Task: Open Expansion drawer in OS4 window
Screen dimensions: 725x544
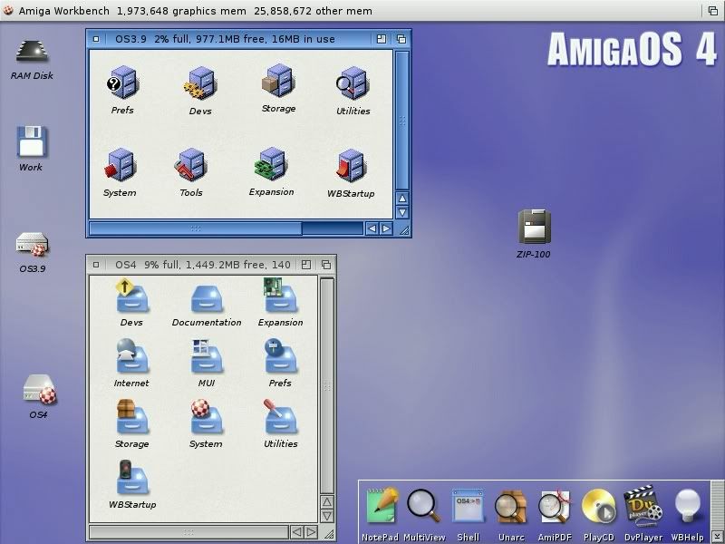Action: click(281, 303)
